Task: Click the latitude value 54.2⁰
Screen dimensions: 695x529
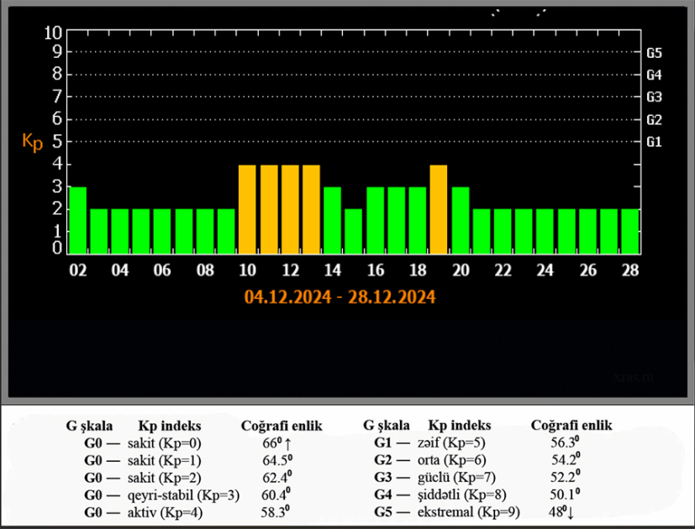Action: coord(566,460)
